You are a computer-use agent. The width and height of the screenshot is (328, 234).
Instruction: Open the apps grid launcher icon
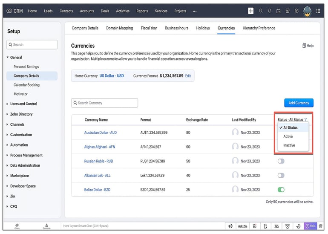click(x=318, y=11)
